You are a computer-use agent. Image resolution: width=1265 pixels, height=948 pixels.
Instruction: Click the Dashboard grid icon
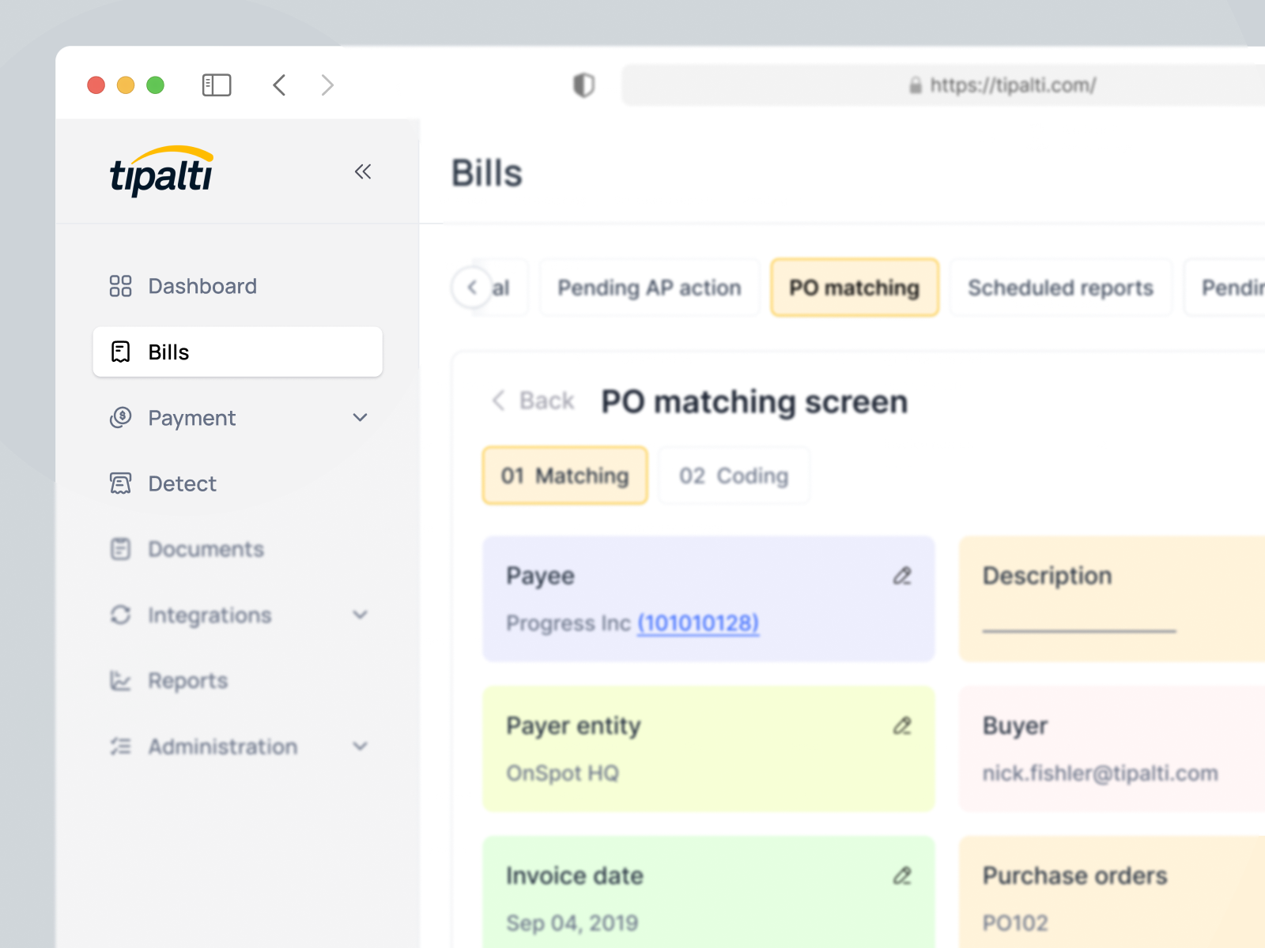pos(120,286)
